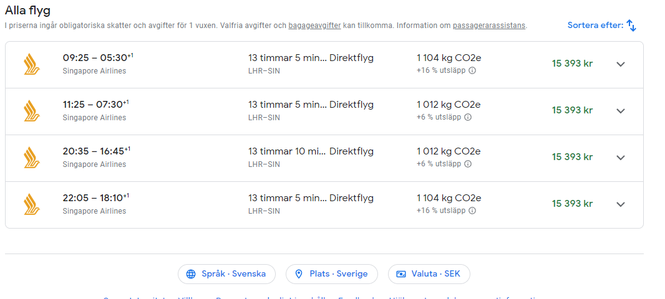This screenshot has width=665, height=299.
Task: Change currency via Valuta · SEK button
Action: coord(429,274)
